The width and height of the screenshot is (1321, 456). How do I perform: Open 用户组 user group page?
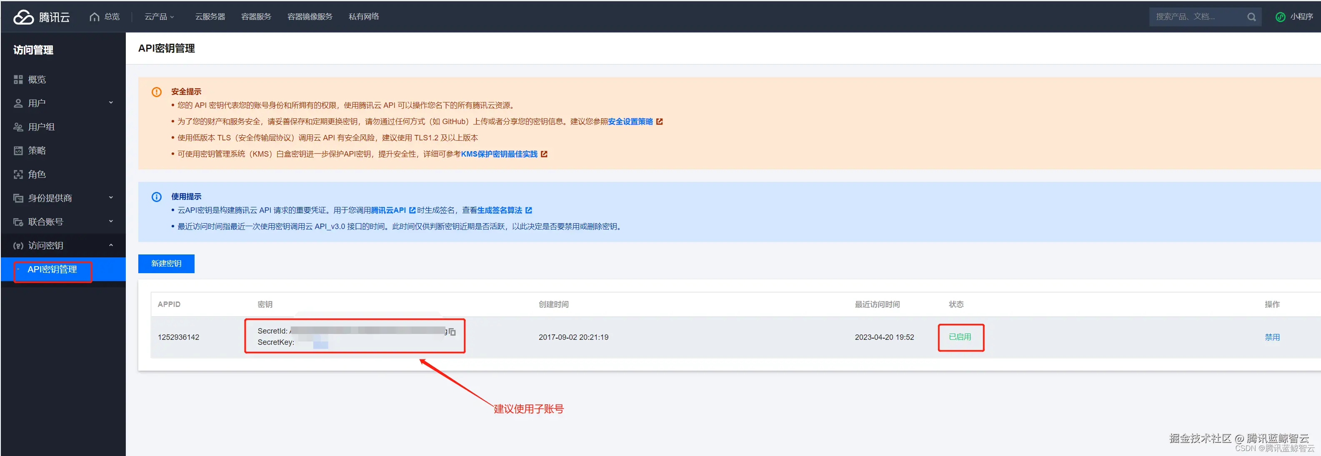[41, 127]
